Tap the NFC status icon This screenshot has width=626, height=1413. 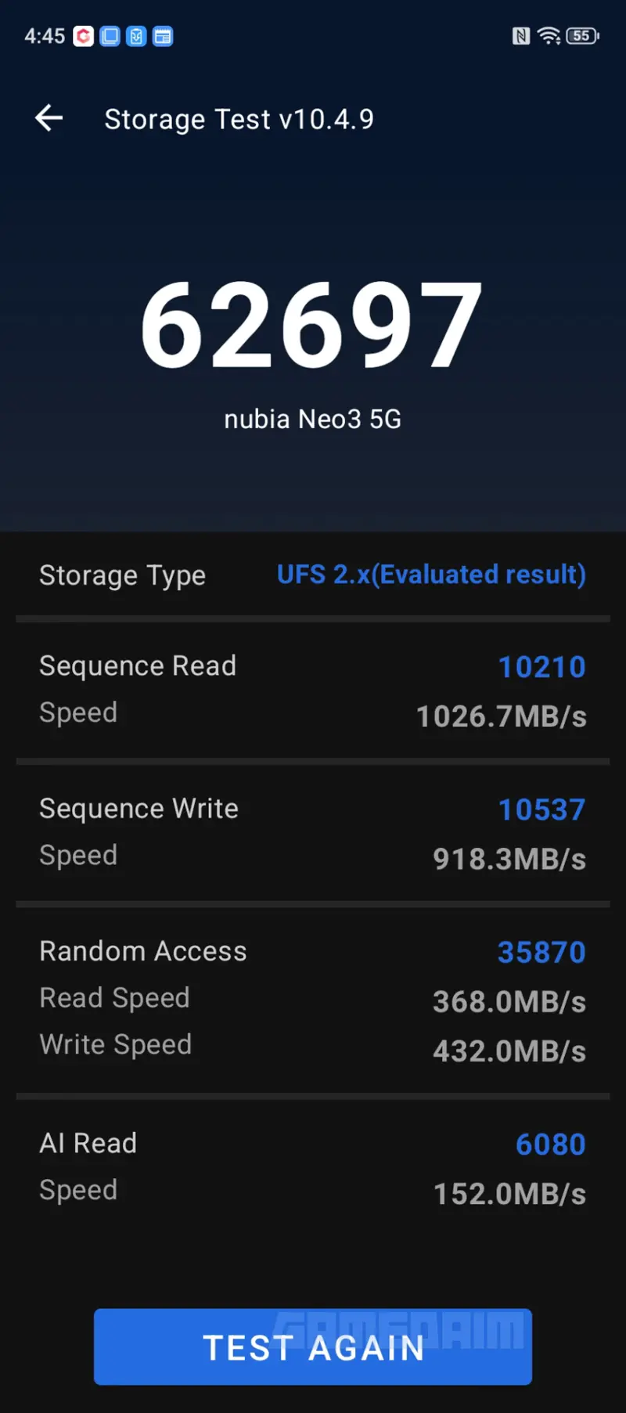click(x=521, y=36)
